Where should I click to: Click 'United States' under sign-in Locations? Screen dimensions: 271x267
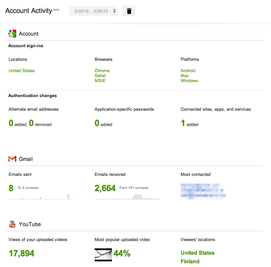(x=22, y=70)
